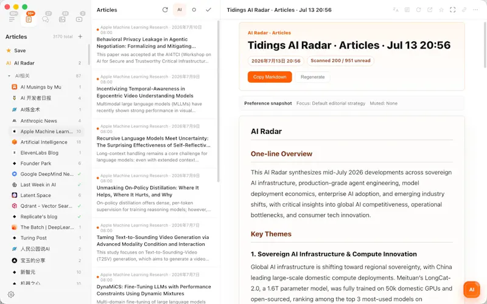487x304 pixels.
Task: Click the translate icon in reader toolbar
Action: click(x=396, y=10)
